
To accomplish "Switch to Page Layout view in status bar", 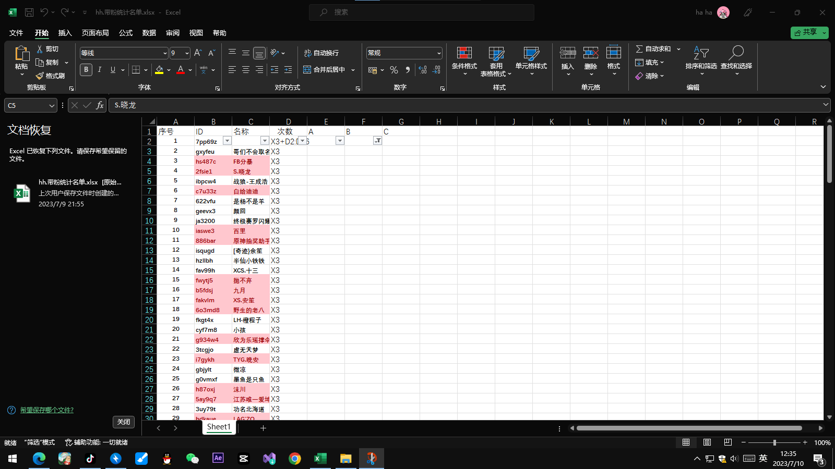I will coord(707,442).
